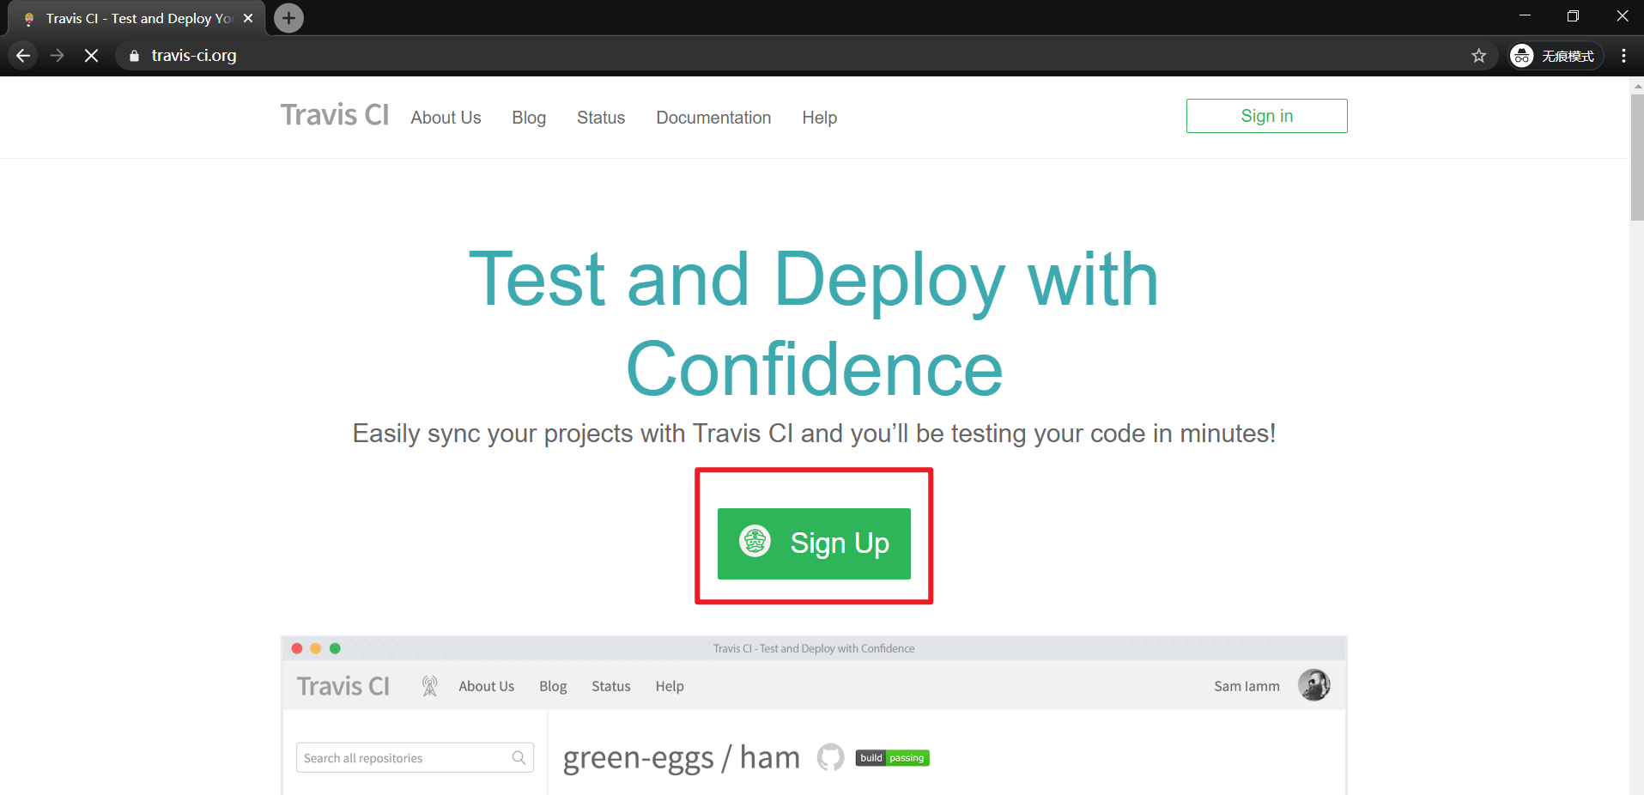Image resolution: width=1644 pixels, height=795 pixels.
Task: Click Status inside the demo screenshot
Action: [610, 686]
